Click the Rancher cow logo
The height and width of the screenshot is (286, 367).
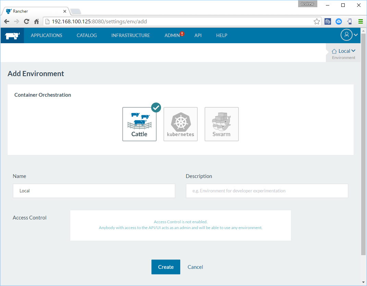pos(12,35)
